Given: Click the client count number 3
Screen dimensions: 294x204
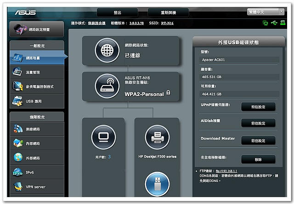Looking at the screenshot, I should 109,157.
